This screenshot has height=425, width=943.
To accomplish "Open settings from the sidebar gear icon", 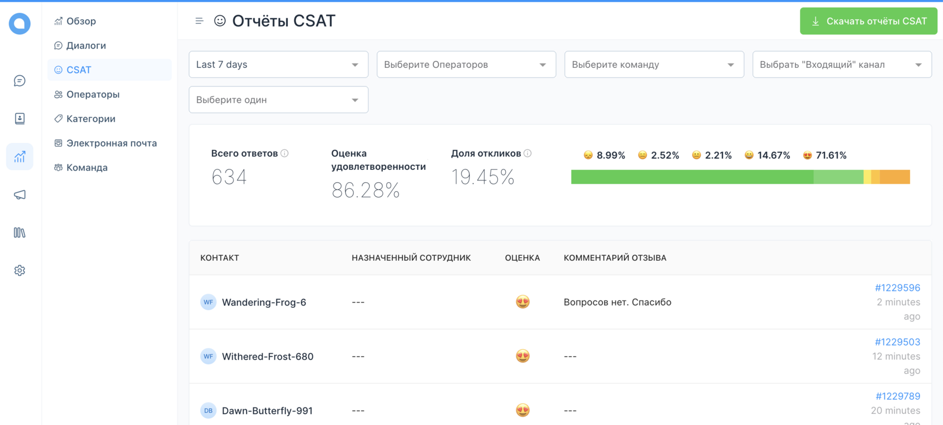I will (x=20, y=270).
